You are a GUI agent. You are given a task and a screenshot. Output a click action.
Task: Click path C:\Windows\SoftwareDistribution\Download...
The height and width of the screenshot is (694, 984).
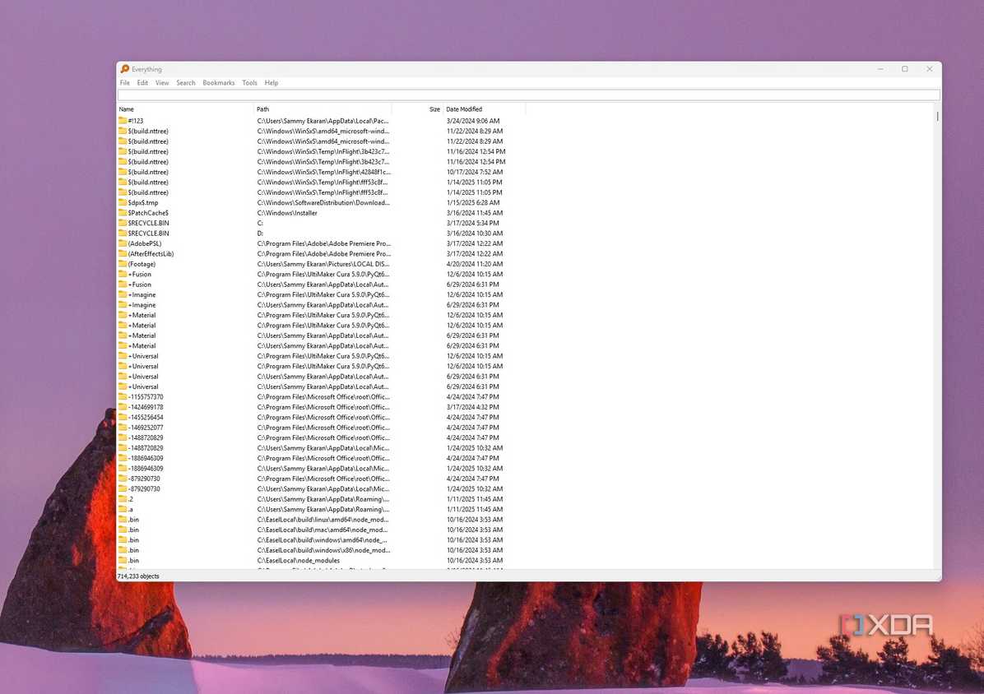(323, 202)
